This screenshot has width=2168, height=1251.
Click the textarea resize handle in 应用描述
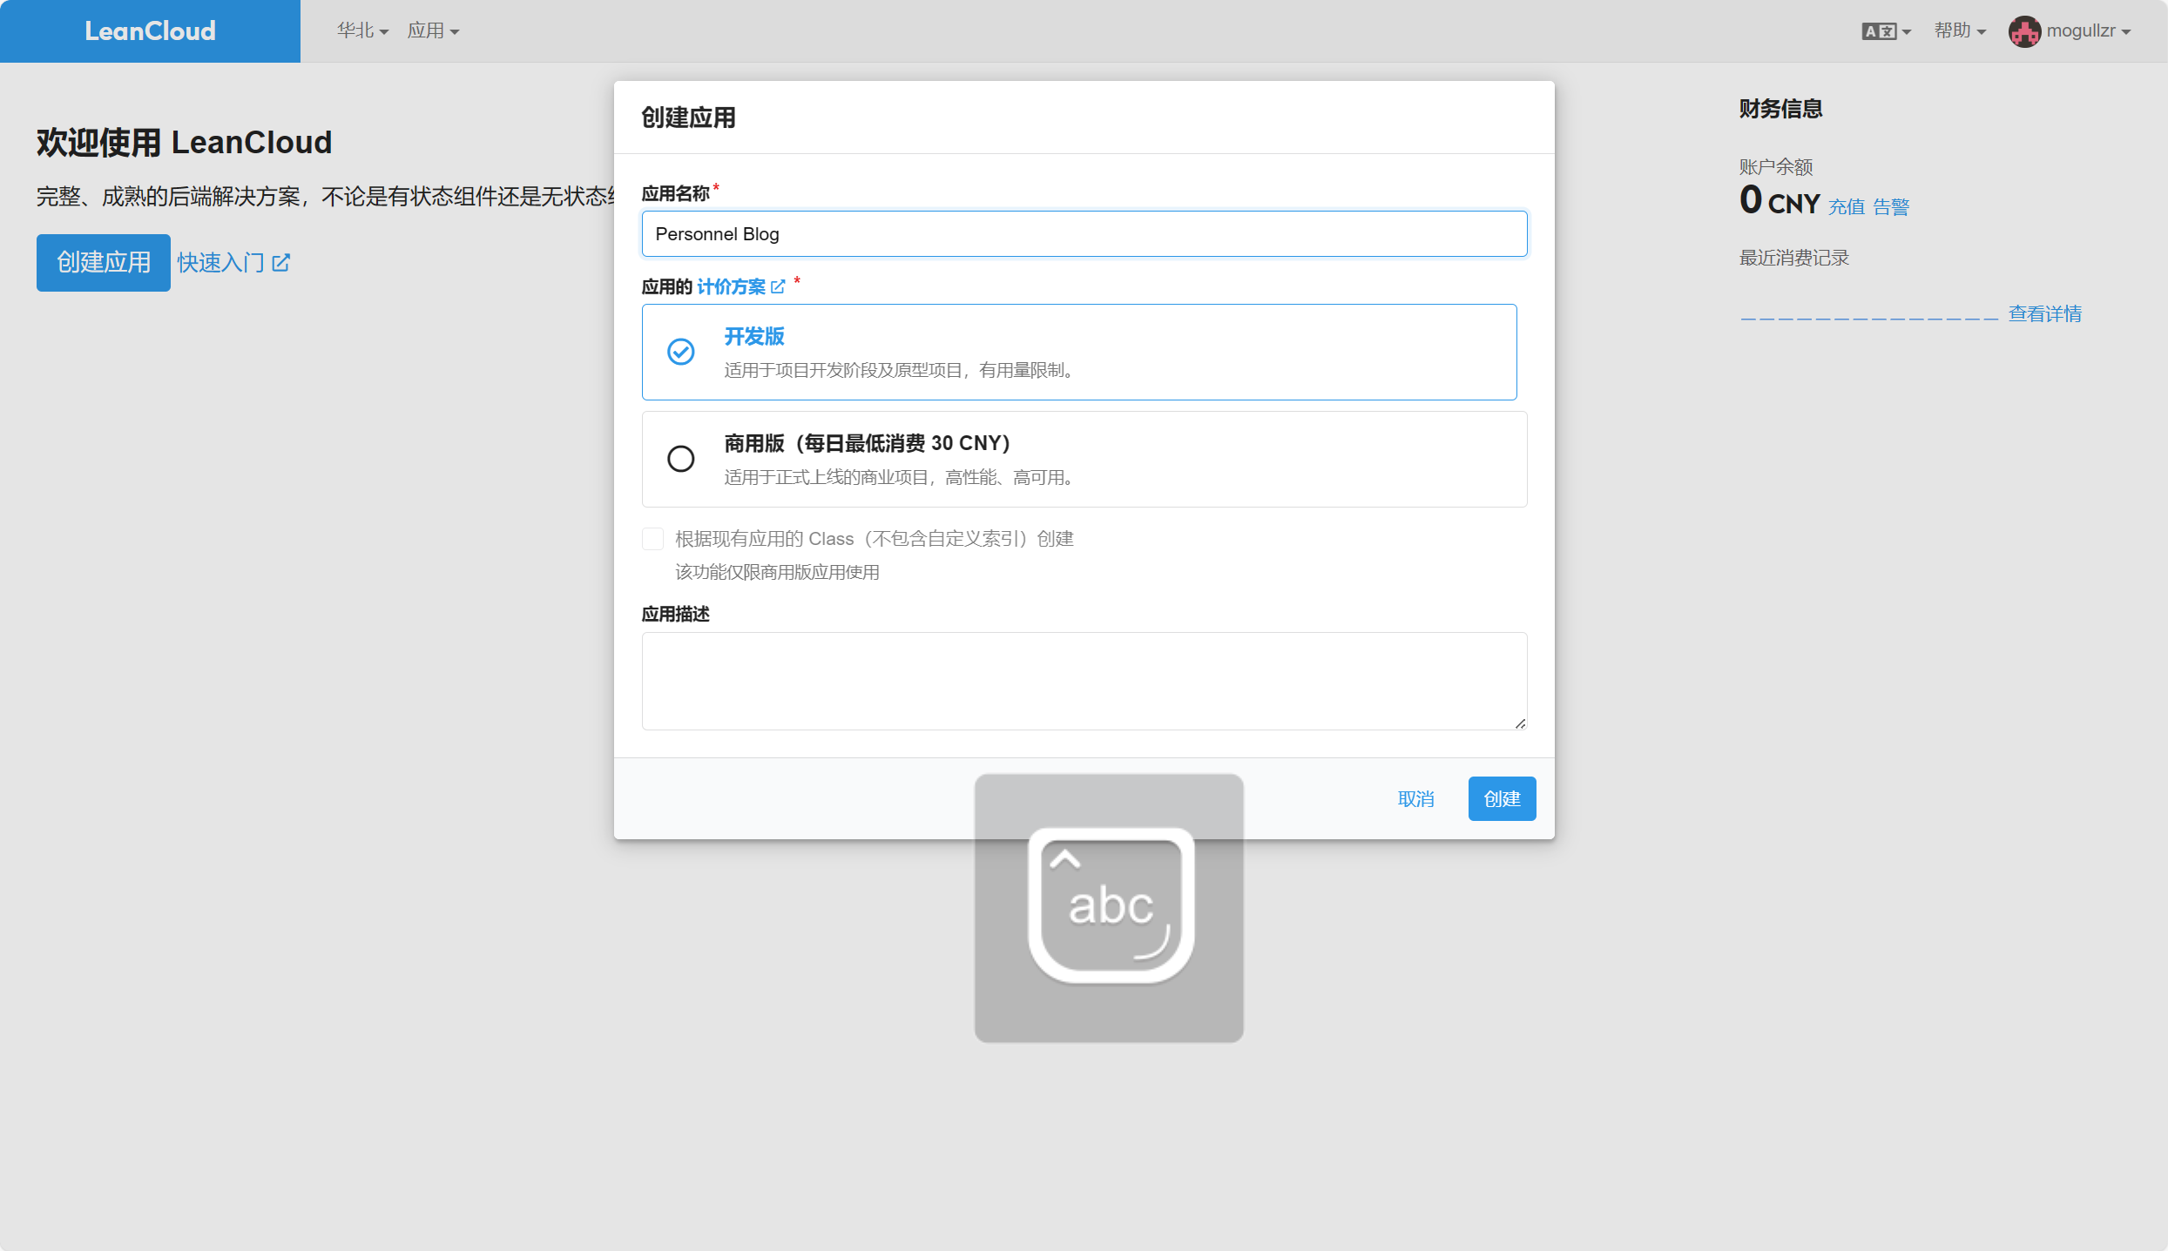(1520, 723)
